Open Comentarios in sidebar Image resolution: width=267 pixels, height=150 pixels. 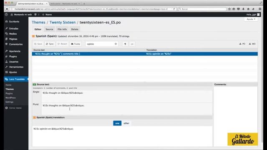16,44
